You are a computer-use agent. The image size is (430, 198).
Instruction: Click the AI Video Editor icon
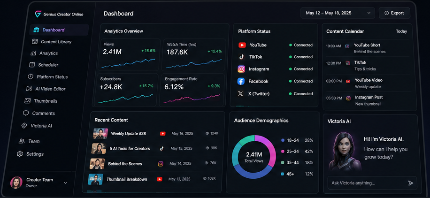[29, 89]
